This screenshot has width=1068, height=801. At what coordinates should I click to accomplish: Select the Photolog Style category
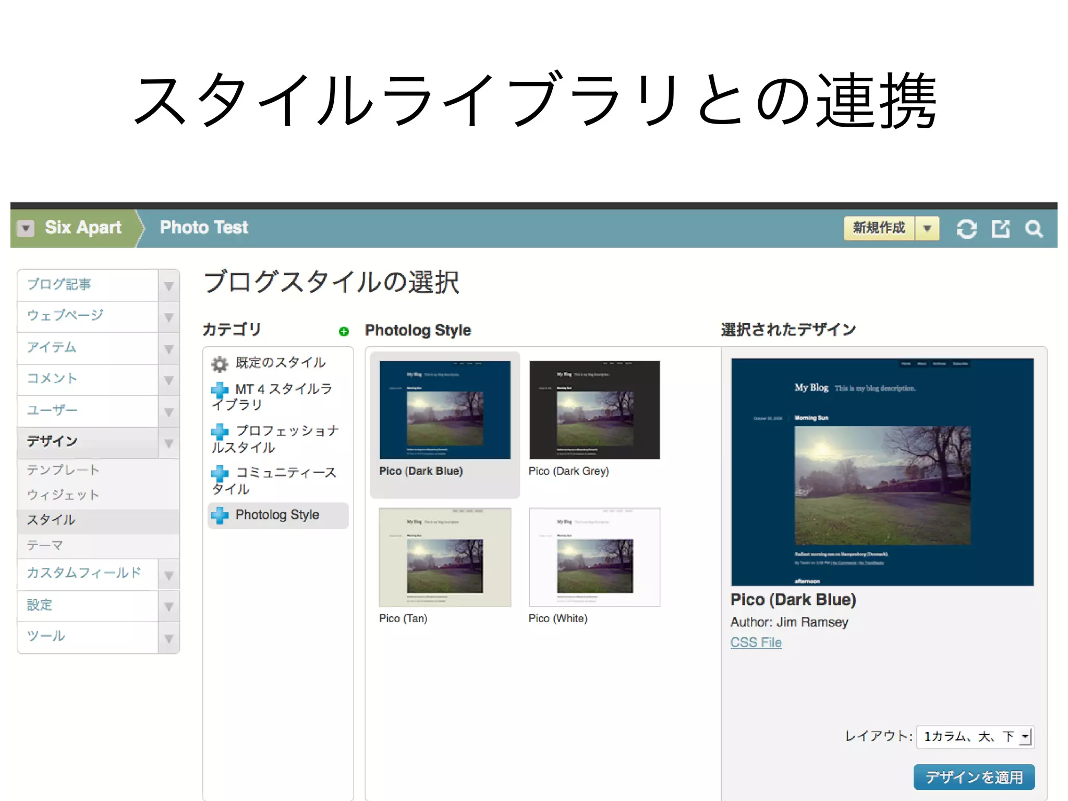coord(277,515)
